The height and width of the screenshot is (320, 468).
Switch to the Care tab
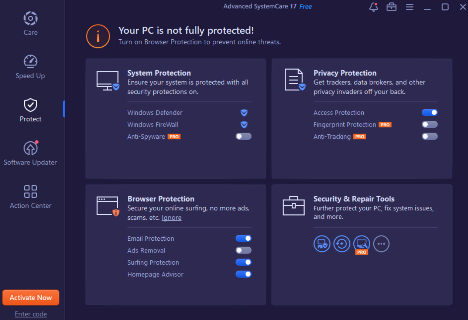[x=31, y=24]
